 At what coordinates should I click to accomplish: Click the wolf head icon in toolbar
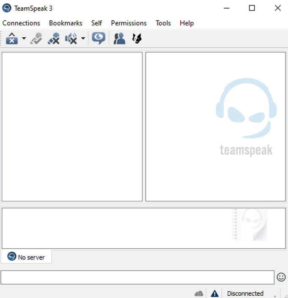click(x=137, y=39)
